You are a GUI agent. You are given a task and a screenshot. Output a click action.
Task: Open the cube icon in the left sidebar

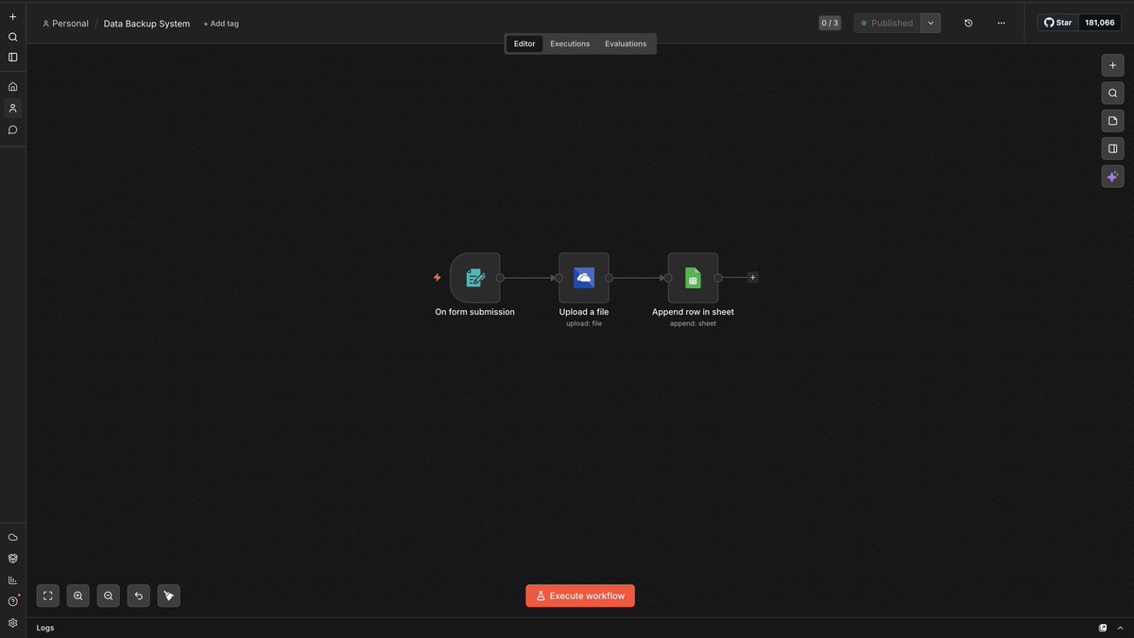coord(12,559)
